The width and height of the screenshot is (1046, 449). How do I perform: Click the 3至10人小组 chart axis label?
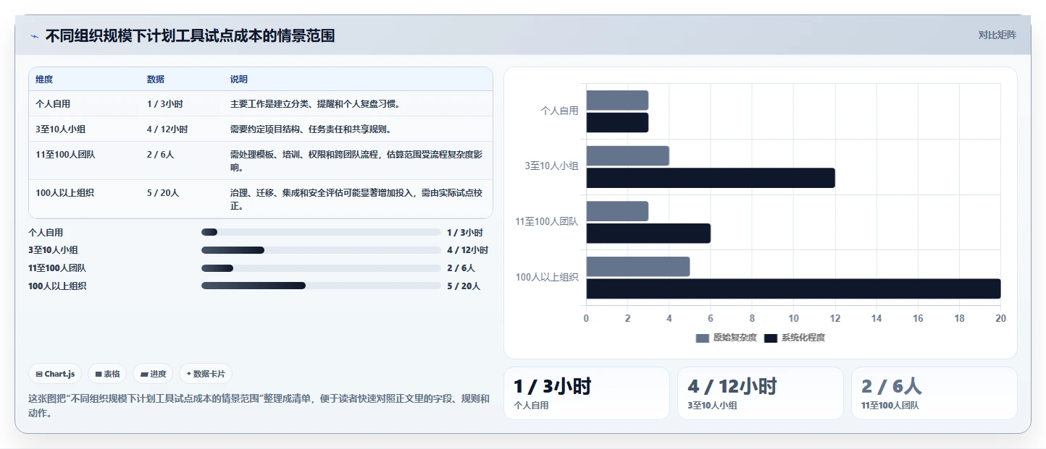tap(552, 166)
